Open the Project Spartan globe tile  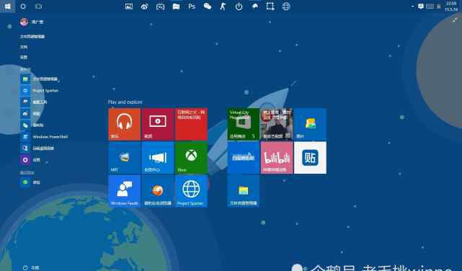click(x=191, y=191)
